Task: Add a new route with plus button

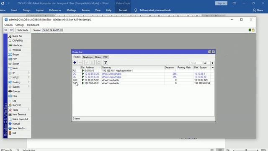Action: pos(75,62)
